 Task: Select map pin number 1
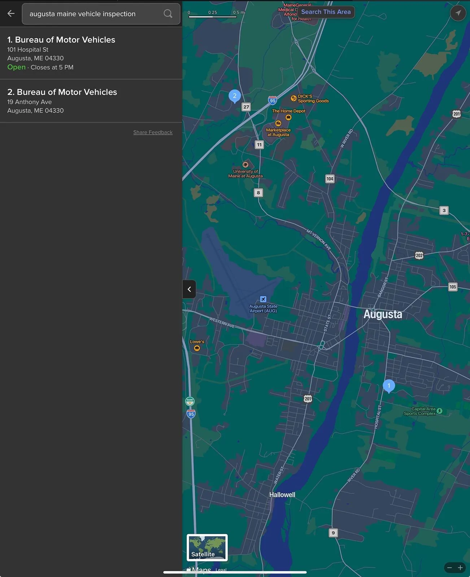389,386
